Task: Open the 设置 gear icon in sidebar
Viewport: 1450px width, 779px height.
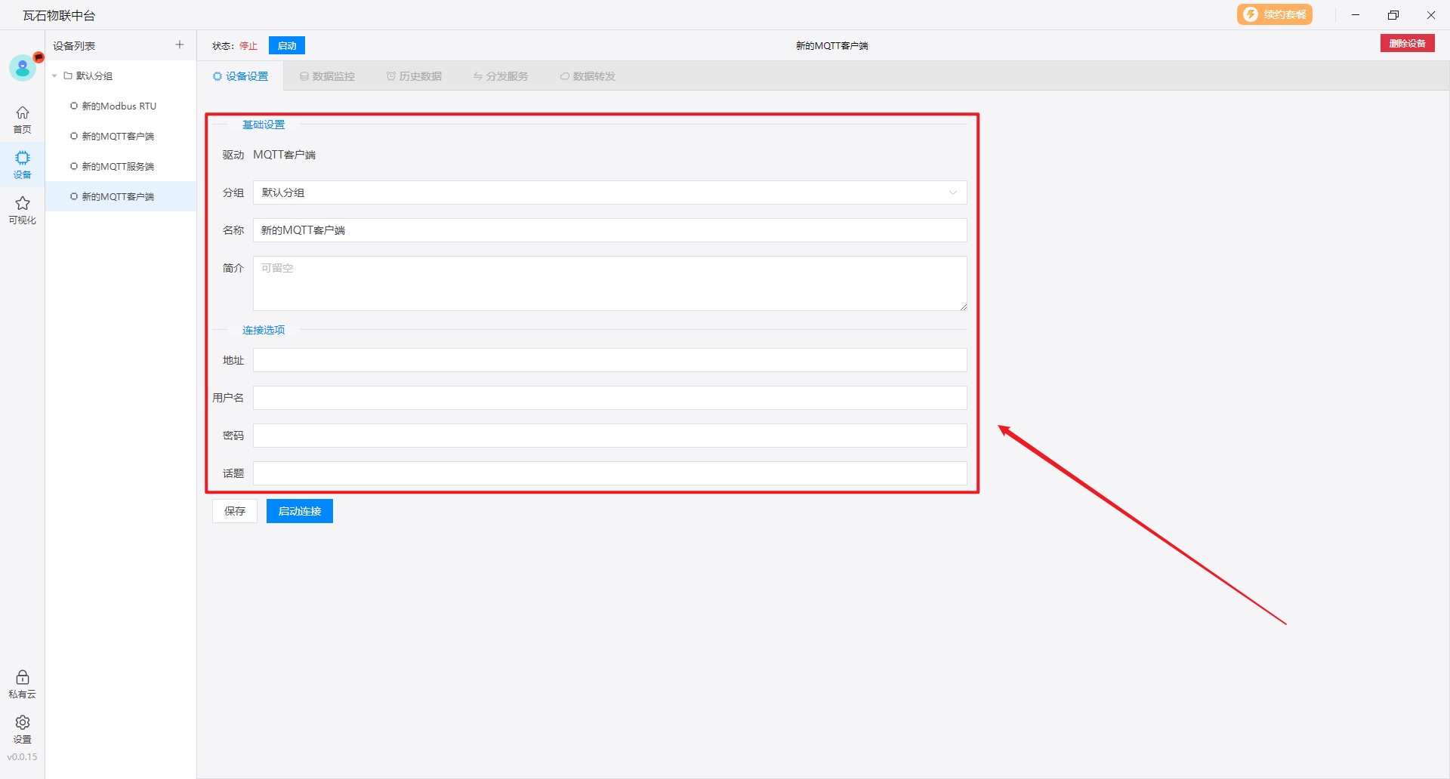Action: (x=23, y=728)
